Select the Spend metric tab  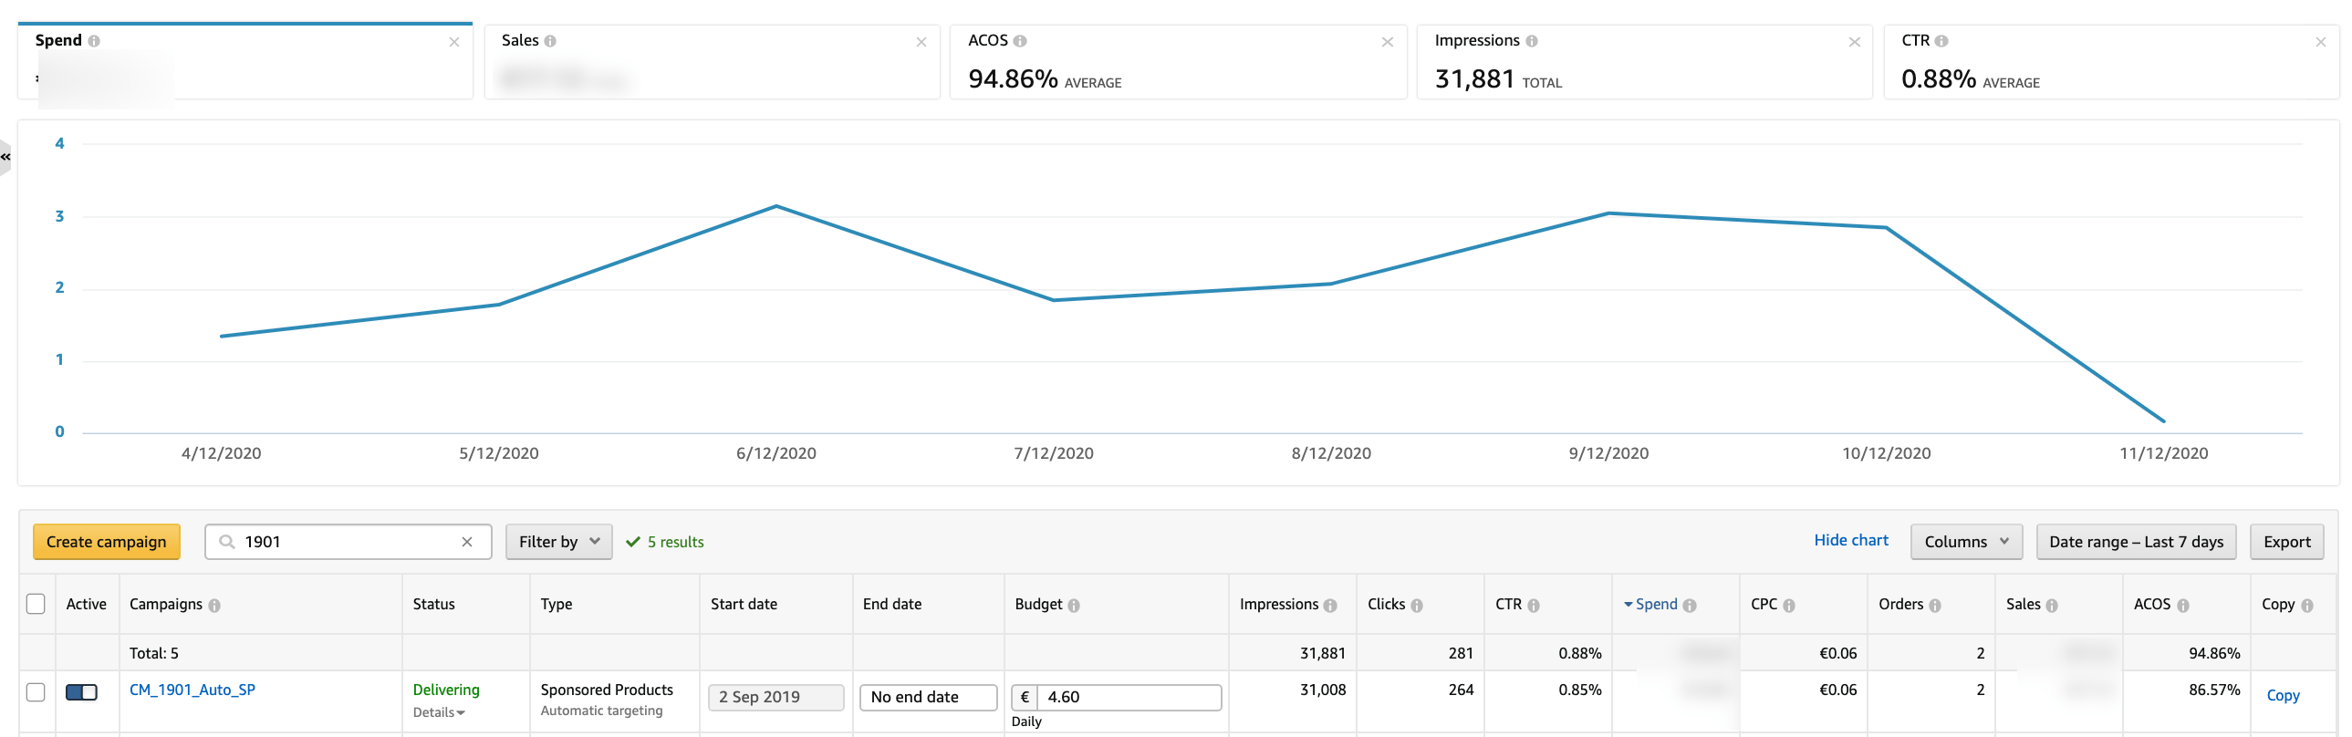(x=245, y=62)
